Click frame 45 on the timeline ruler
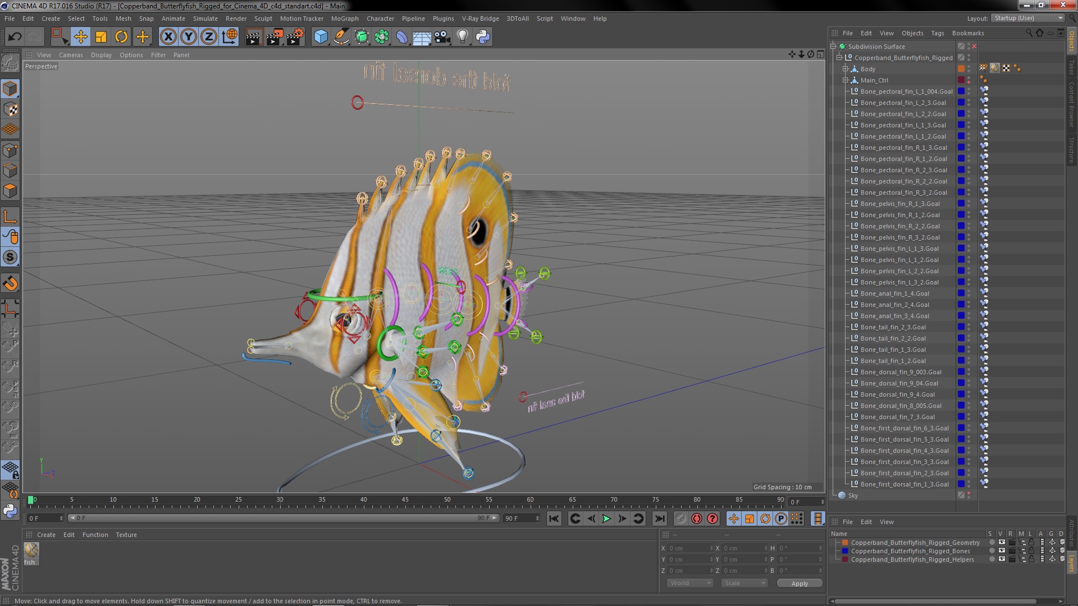Image resolution: width=1078 pixels, height=606 pixels. click(405, 499)
